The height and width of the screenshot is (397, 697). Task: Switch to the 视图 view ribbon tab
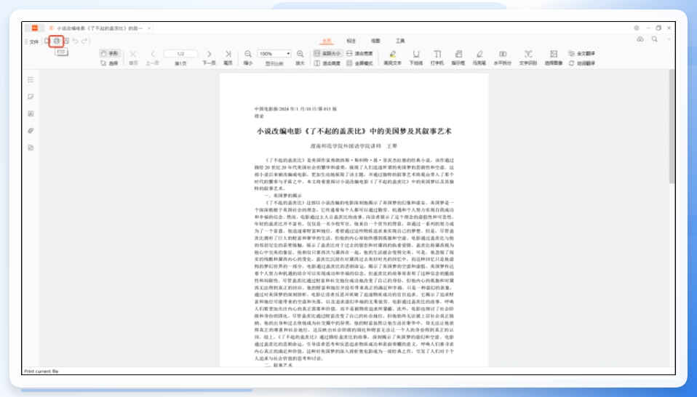375,41
